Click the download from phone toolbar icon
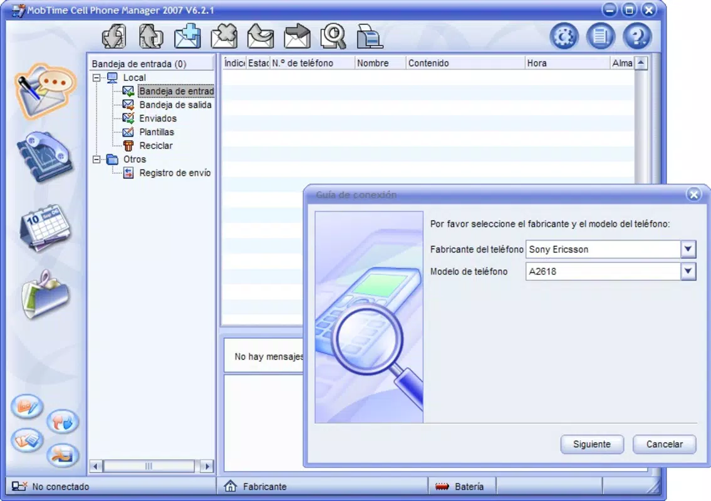The width and height of the screenshot is (711, 501). click(x=114, y=37)
